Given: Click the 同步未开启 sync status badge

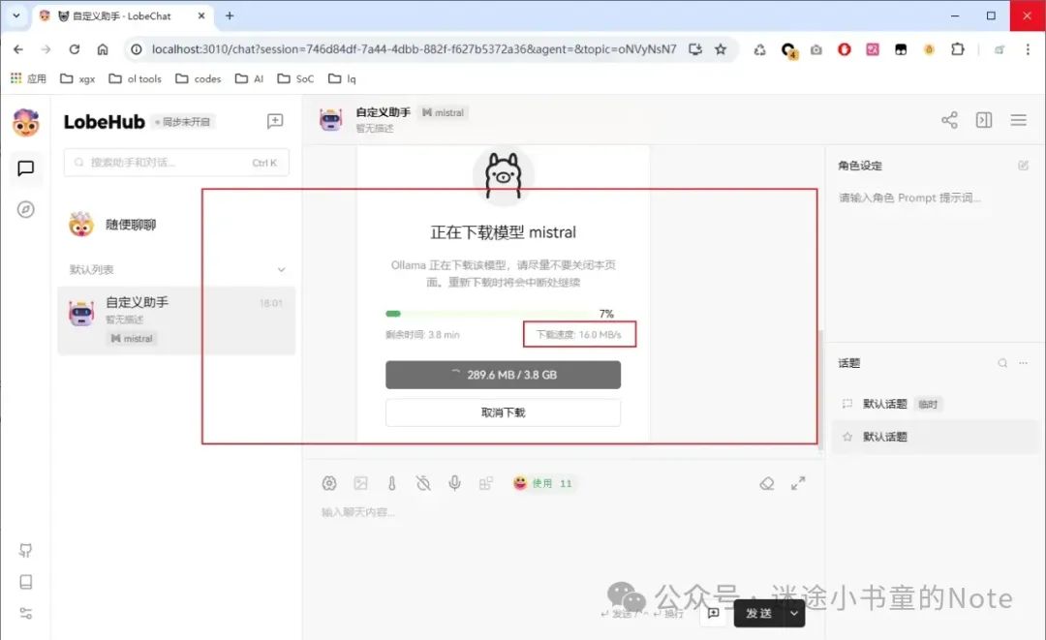Looking at the screenshot, I should coord(183,122).
